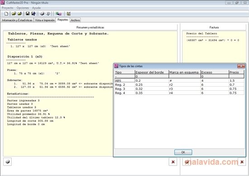Screen dimensions: 249x176
Task: Click the 0.35 edge thickness cell
Action: [x=152, y=93]
